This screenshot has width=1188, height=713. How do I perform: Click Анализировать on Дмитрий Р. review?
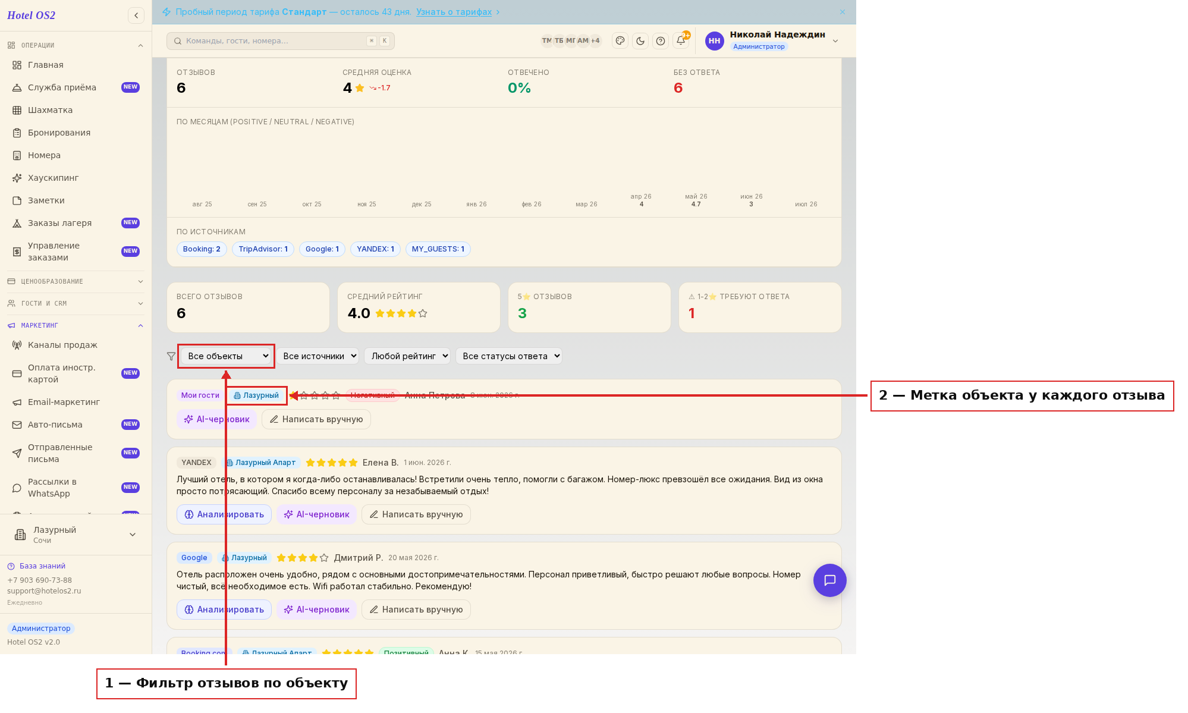click(224, 610)
